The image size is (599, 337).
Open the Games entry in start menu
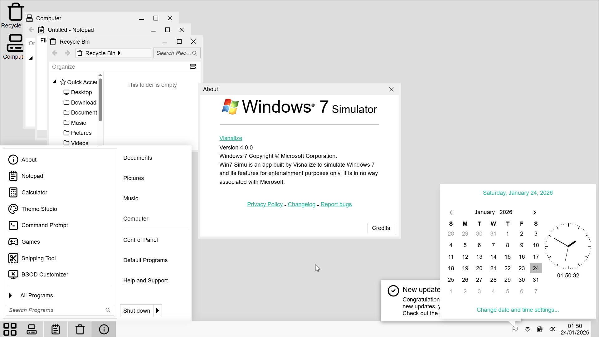point(31,242)
